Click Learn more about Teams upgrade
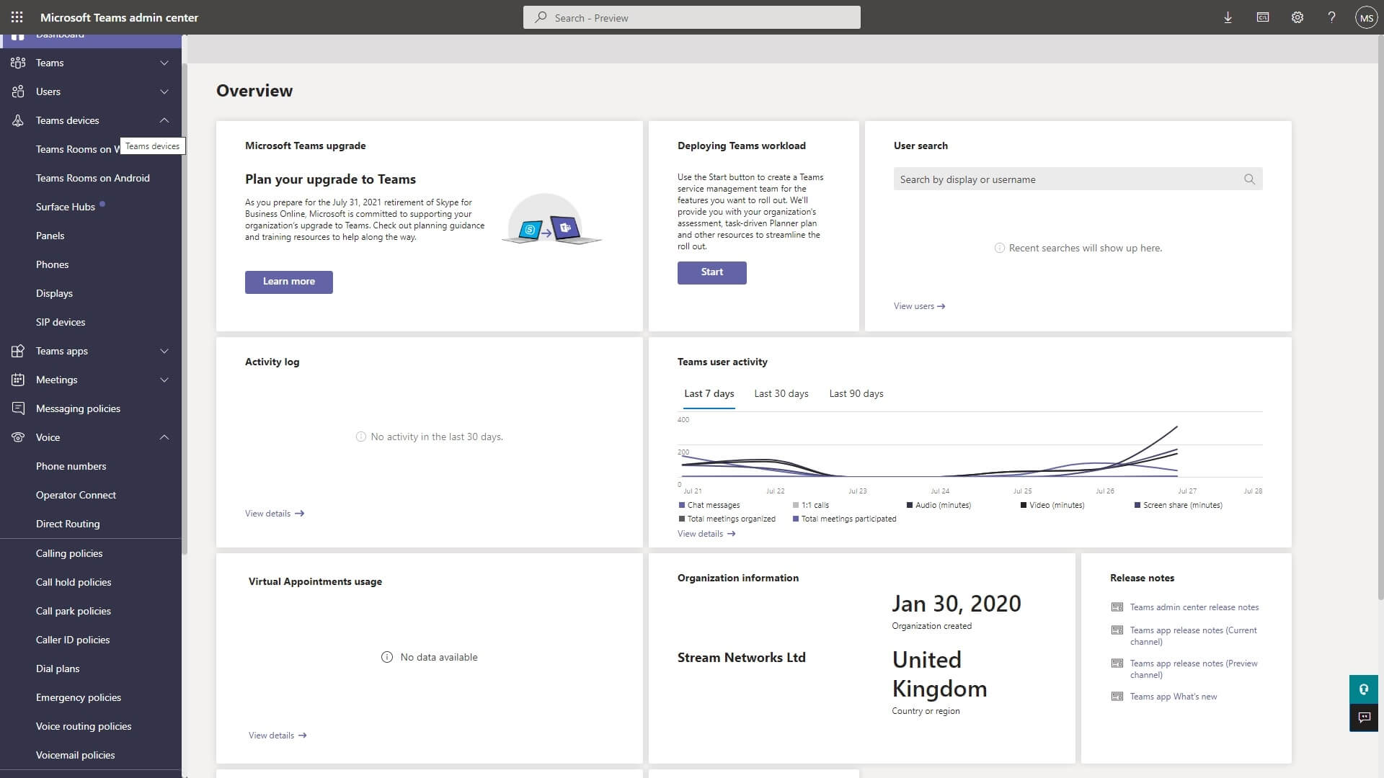Viewport: 1384px width, 778px height. coord(289,280)
